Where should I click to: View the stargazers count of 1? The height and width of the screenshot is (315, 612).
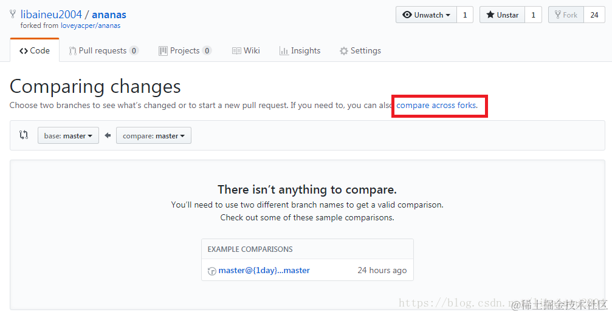click(533, 15)
